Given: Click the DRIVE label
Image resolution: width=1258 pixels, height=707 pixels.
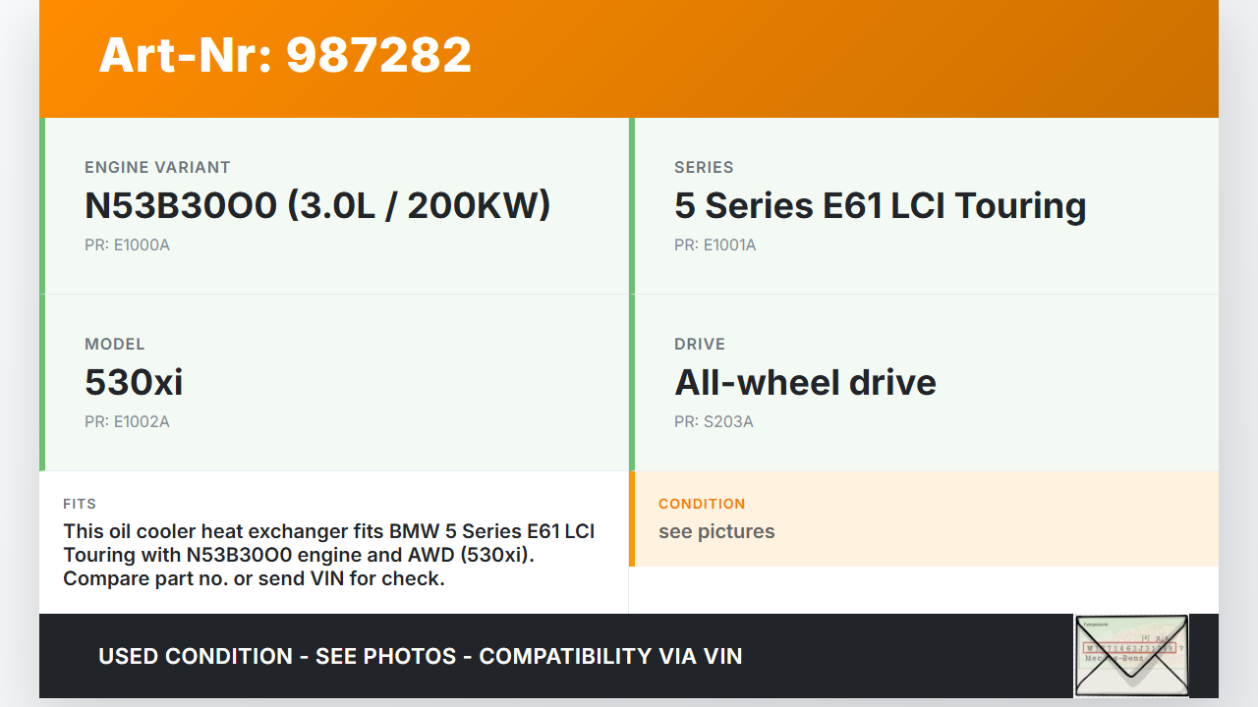Looking at the screenshot, I should click(700, 344).
